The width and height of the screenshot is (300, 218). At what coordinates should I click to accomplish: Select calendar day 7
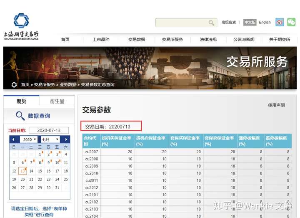(31, 162)
